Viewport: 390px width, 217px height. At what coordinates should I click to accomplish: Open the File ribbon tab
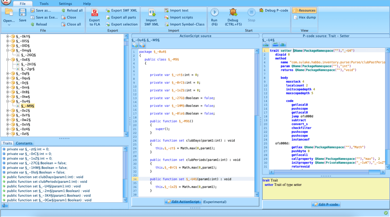pos(23,4)
